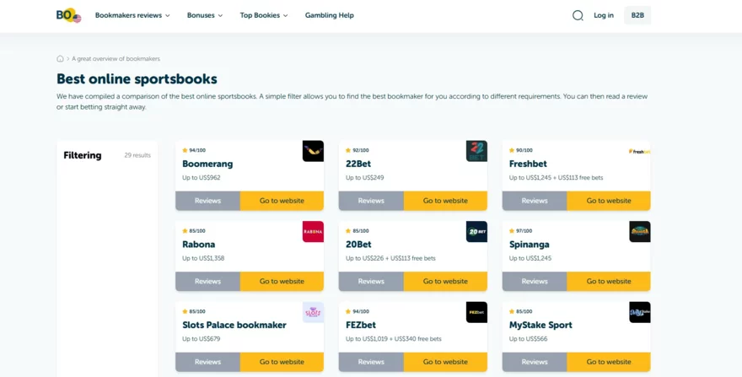Image resolution: width=742 pixels, height=377 pixels.
Task: Click the Freshbet bookmaker title
Action: (528, 164)
